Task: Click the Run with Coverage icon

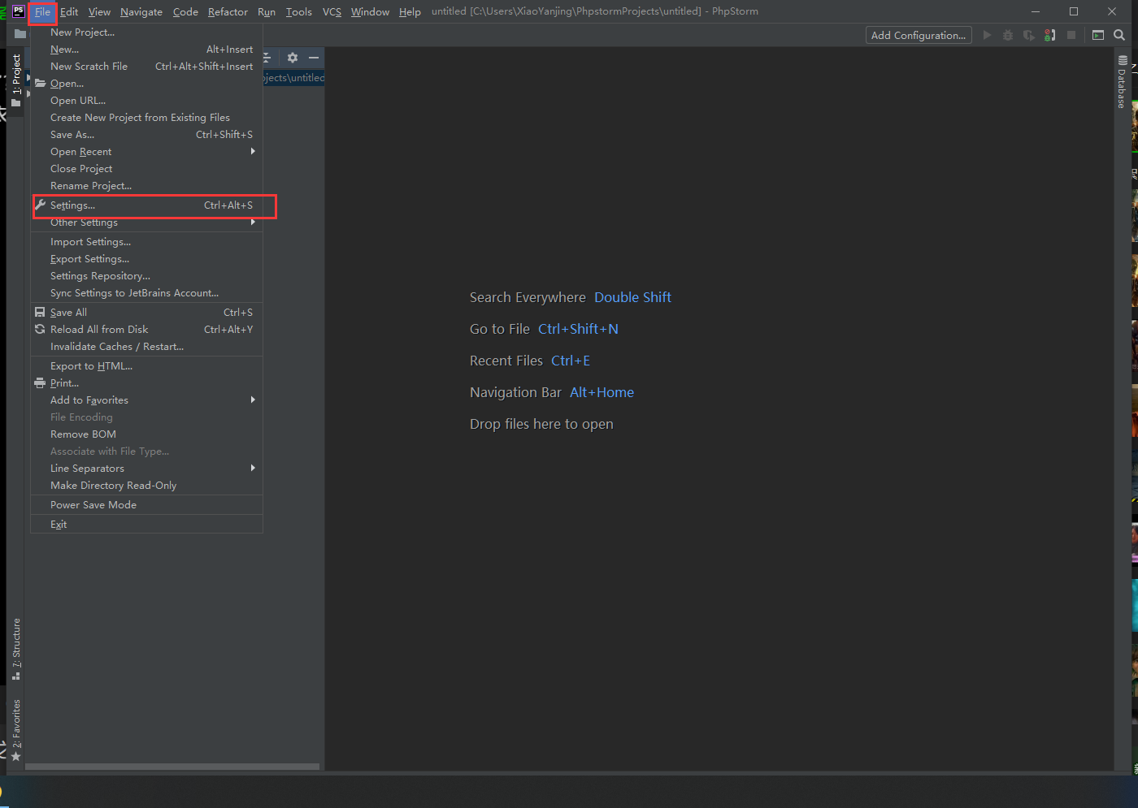Action: pos(1029,35)
